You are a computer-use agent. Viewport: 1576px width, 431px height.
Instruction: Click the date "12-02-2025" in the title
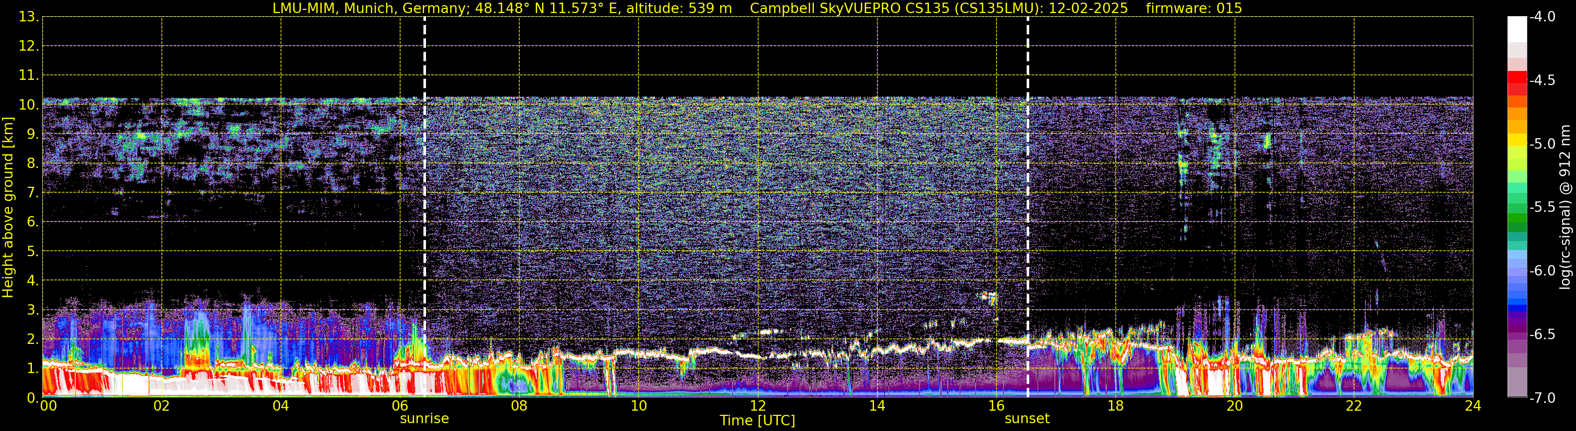click(1088, 8)
